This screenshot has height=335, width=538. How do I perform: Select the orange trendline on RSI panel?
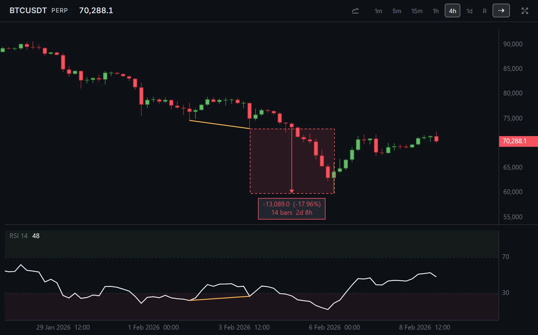click(x=219, y=298)
